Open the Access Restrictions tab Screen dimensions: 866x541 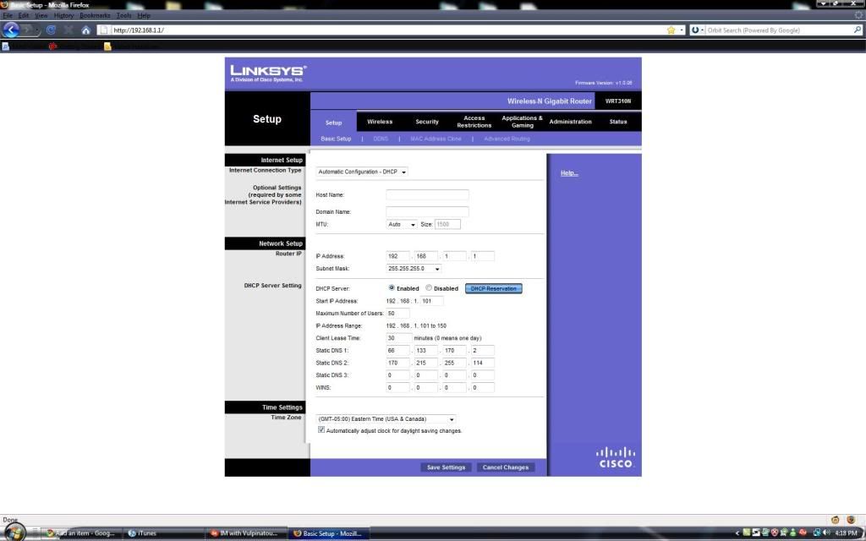point(474,122)
